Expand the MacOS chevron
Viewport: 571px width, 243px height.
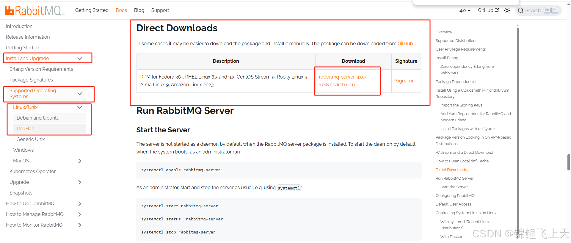80,161
